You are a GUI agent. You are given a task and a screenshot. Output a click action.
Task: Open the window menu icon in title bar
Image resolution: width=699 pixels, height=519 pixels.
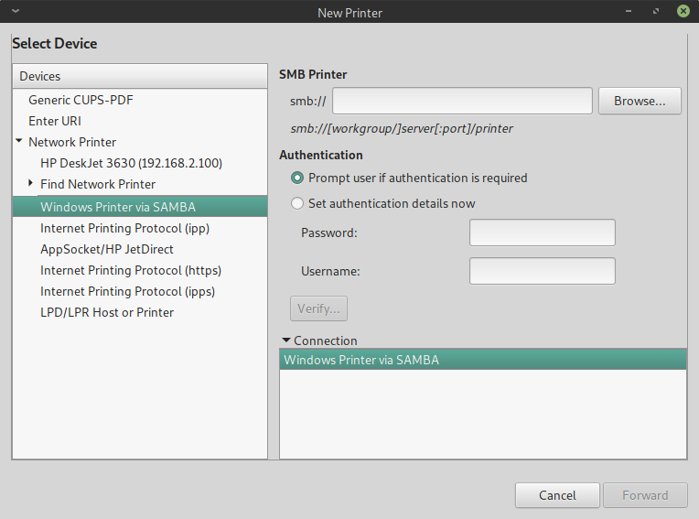click(x=15, y=12)
